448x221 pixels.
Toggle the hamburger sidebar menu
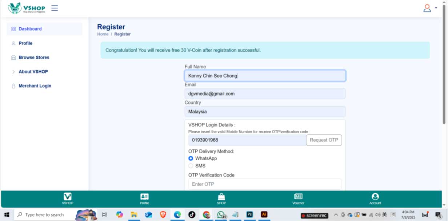point(55,8)
